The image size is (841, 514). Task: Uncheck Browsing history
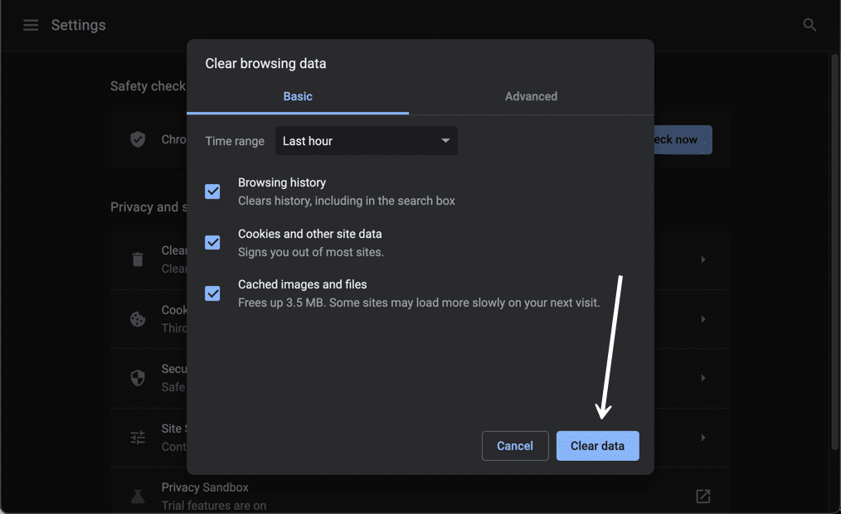(212, 192)
